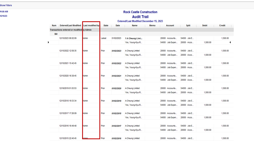Image resolution: width=254 pixels, height=143 pixels.
Task: Click the 1 A Cheung Limi... name cell
Action: [134, 38]
